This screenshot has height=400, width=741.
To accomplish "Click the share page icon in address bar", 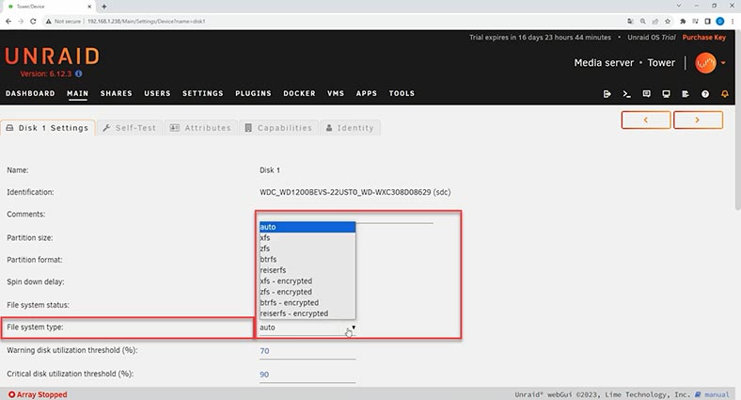I will (x=655, y=22).
